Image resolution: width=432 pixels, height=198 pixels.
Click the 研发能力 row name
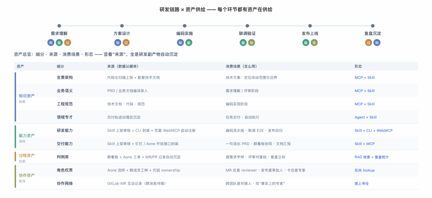tap(65, 130)
